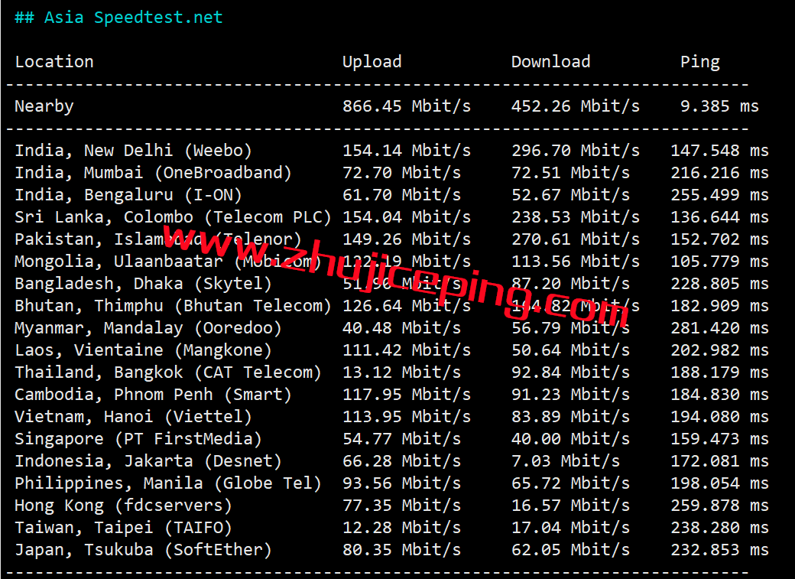The width and height of the screenshot is (795, 579).
Task: Click Colombo upload 154.04 Mbit/s
Action: point(407,217)
